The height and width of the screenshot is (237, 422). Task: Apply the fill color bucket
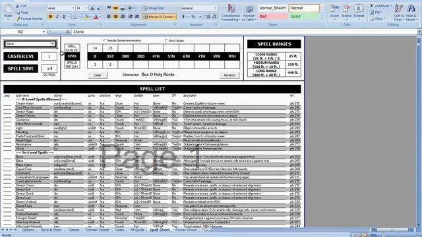(86, 17)
